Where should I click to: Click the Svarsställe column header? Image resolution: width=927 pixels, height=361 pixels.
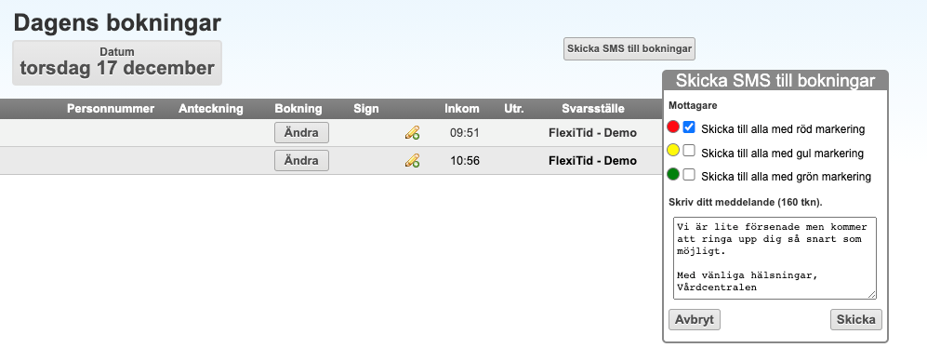[x=593, y=109]
